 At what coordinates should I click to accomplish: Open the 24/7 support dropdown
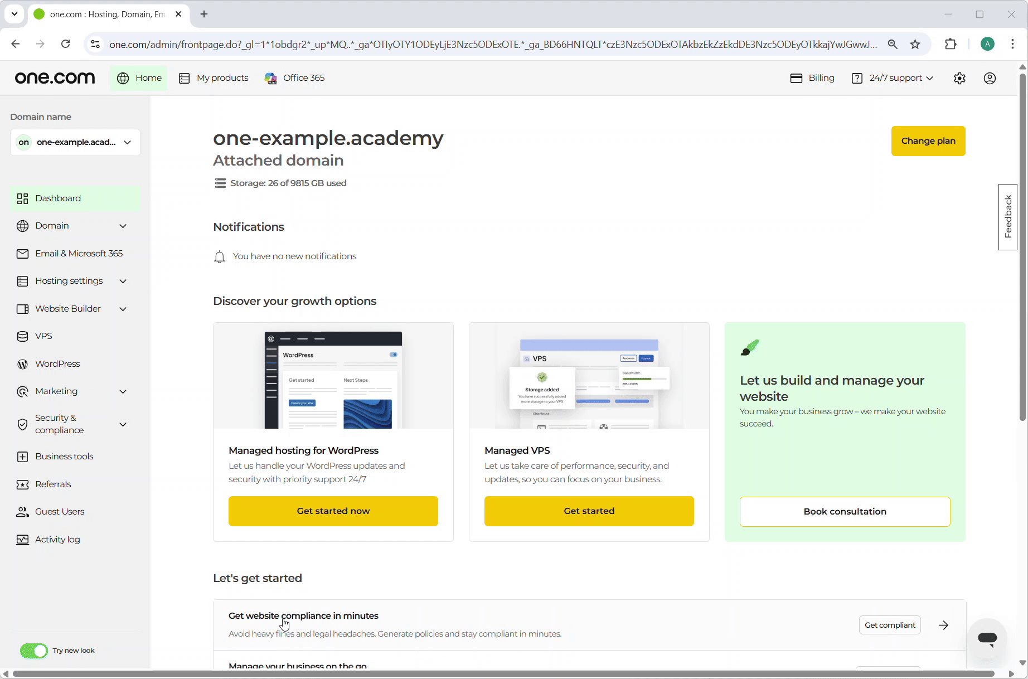click(x=892, y=78)
